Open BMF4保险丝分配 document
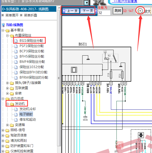Image resolution: width=152 pixels, height=153 pixels. click(x=32, y=62)
